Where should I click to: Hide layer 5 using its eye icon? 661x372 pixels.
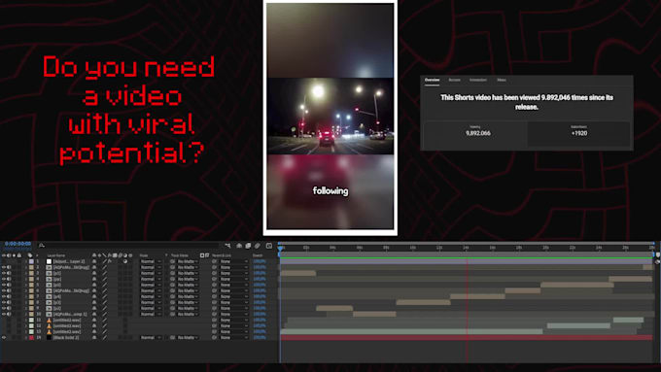pyautogui.click(x=4, y=285)
